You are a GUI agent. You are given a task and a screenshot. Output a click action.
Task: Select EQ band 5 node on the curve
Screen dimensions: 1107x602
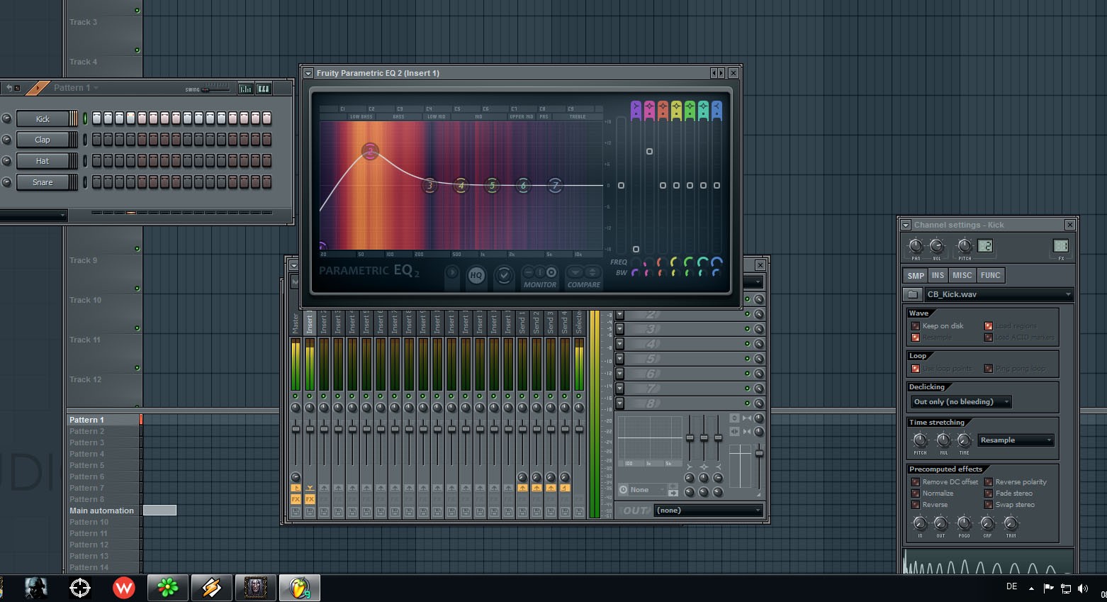(492, 186)
